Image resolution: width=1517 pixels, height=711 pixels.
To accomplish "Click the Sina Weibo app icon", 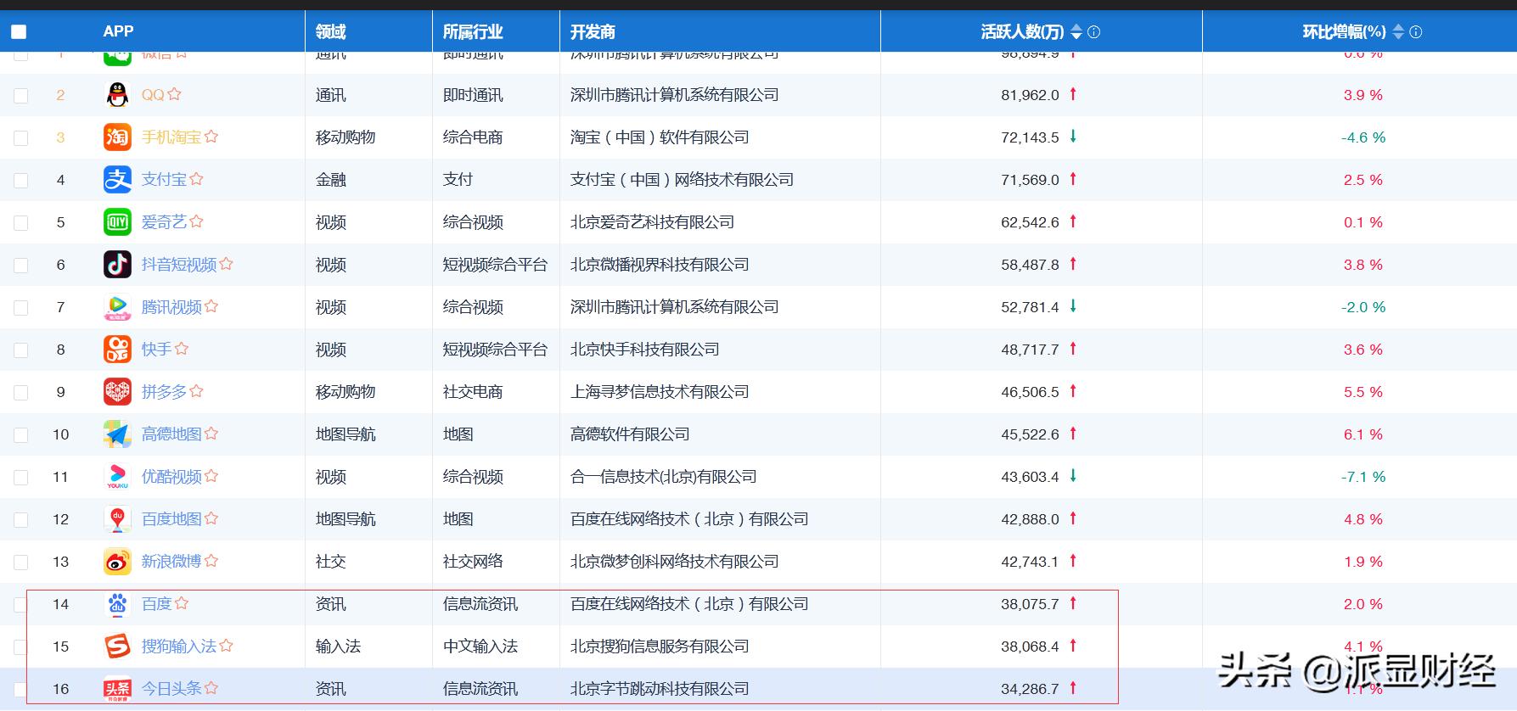I will (117, 561).
